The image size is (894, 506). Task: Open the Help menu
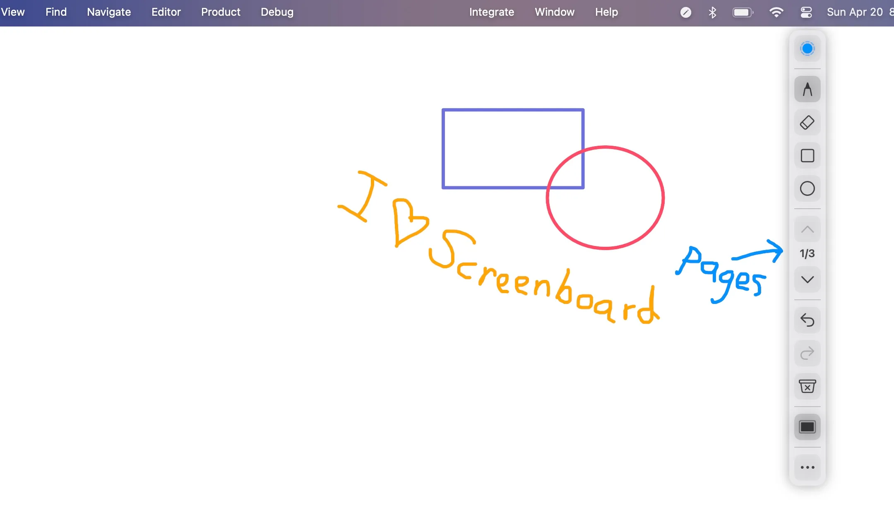pos(606,12)
